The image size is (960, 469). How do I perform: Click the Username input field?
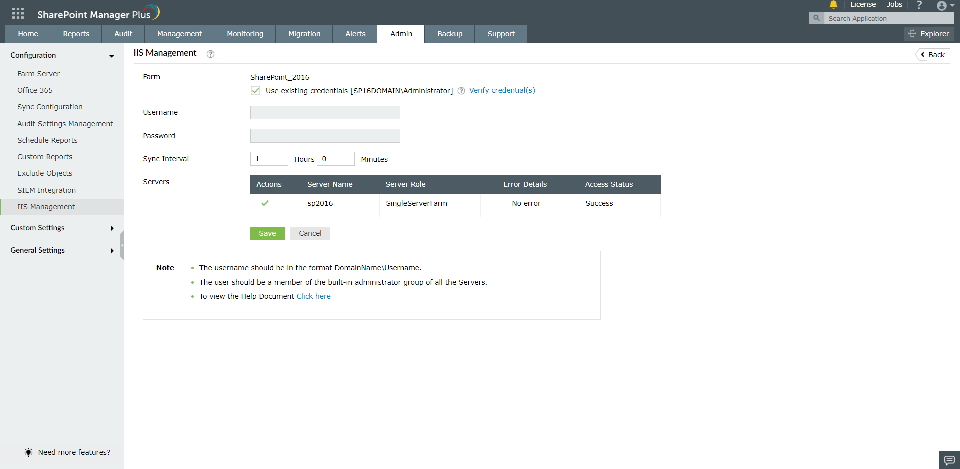(325, 112)
